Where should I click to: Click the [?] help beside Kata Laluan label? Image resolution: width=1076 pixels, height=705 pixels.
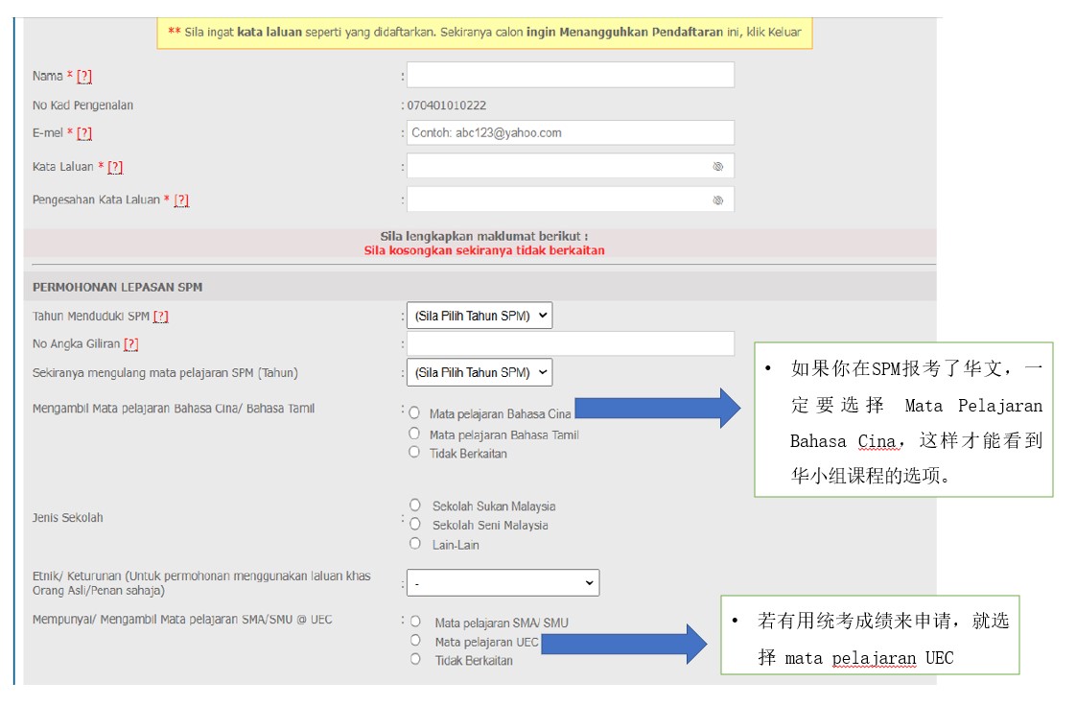115,168
